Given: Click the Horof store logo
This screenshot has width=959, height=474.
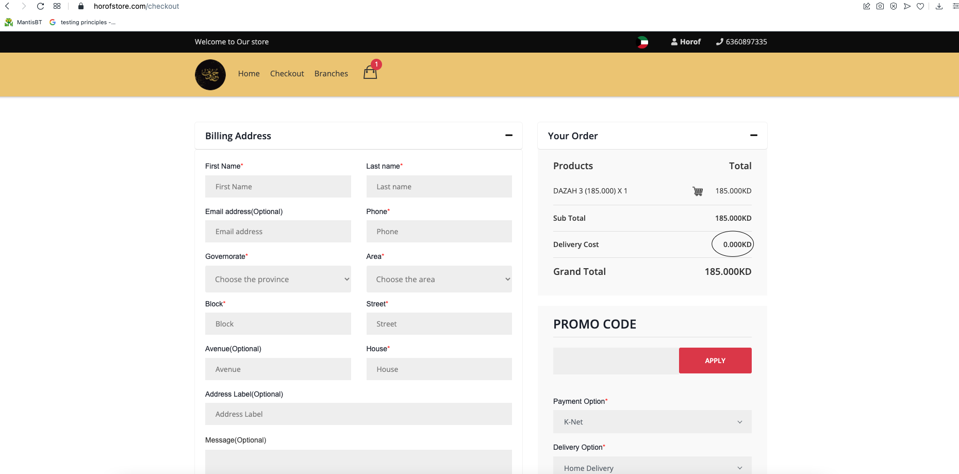Looking at the screenshot, I should coord(210,75).
